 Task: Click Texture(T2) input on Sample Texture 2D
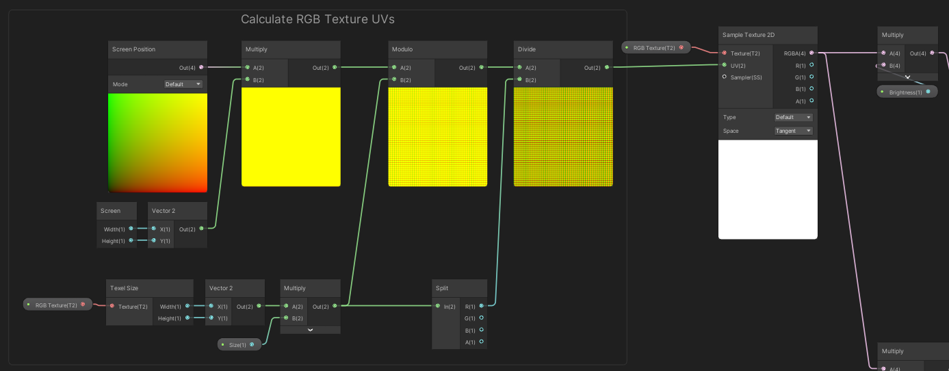click(x=725, y=53)
